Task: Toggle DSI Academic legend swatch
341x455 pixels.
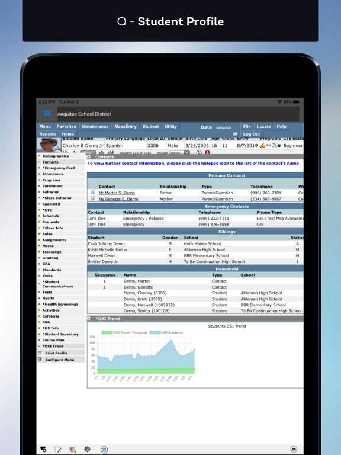Action: click(155, 332)
